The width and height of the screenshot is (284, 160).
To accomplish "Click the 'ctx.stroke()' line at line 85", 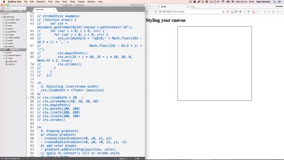I will [51, 120].
